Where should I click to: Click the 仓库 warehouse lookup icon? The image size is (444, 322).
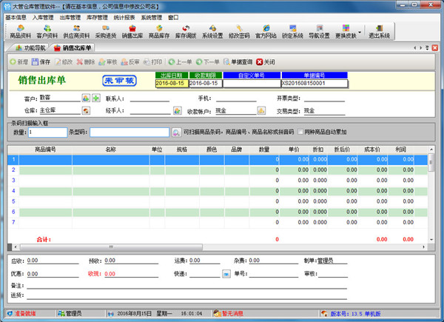(86, 111)
